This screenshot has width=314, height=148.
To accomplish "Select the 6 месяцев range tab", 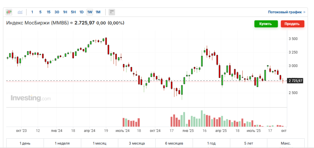I will (174, 143).
